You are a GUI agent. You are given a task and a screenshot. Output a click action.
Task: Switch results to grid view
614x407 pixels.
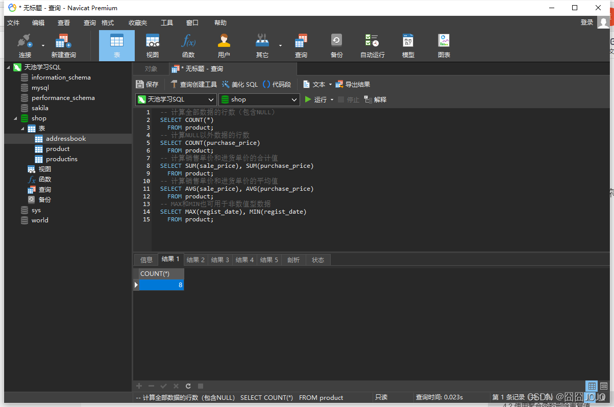(x=592, y=386)
